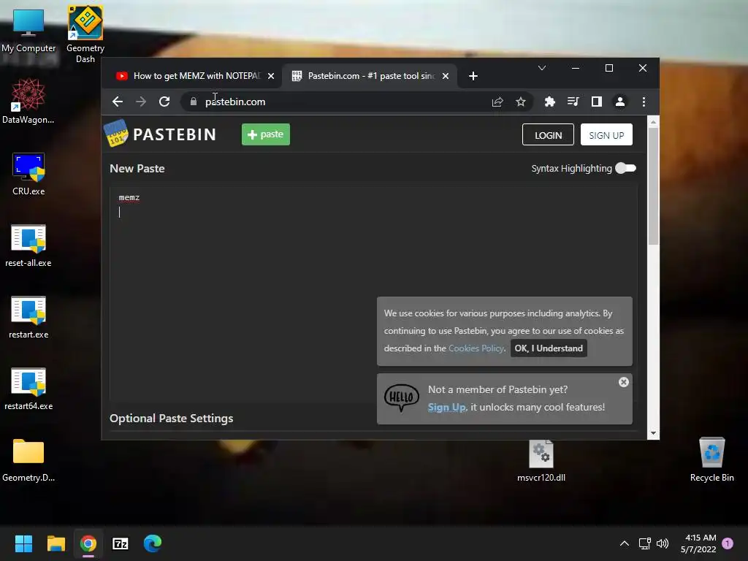The height and width of the screenshot is (561, 748).
Task: Select the Recycle Bin icon
Action: 711,460
